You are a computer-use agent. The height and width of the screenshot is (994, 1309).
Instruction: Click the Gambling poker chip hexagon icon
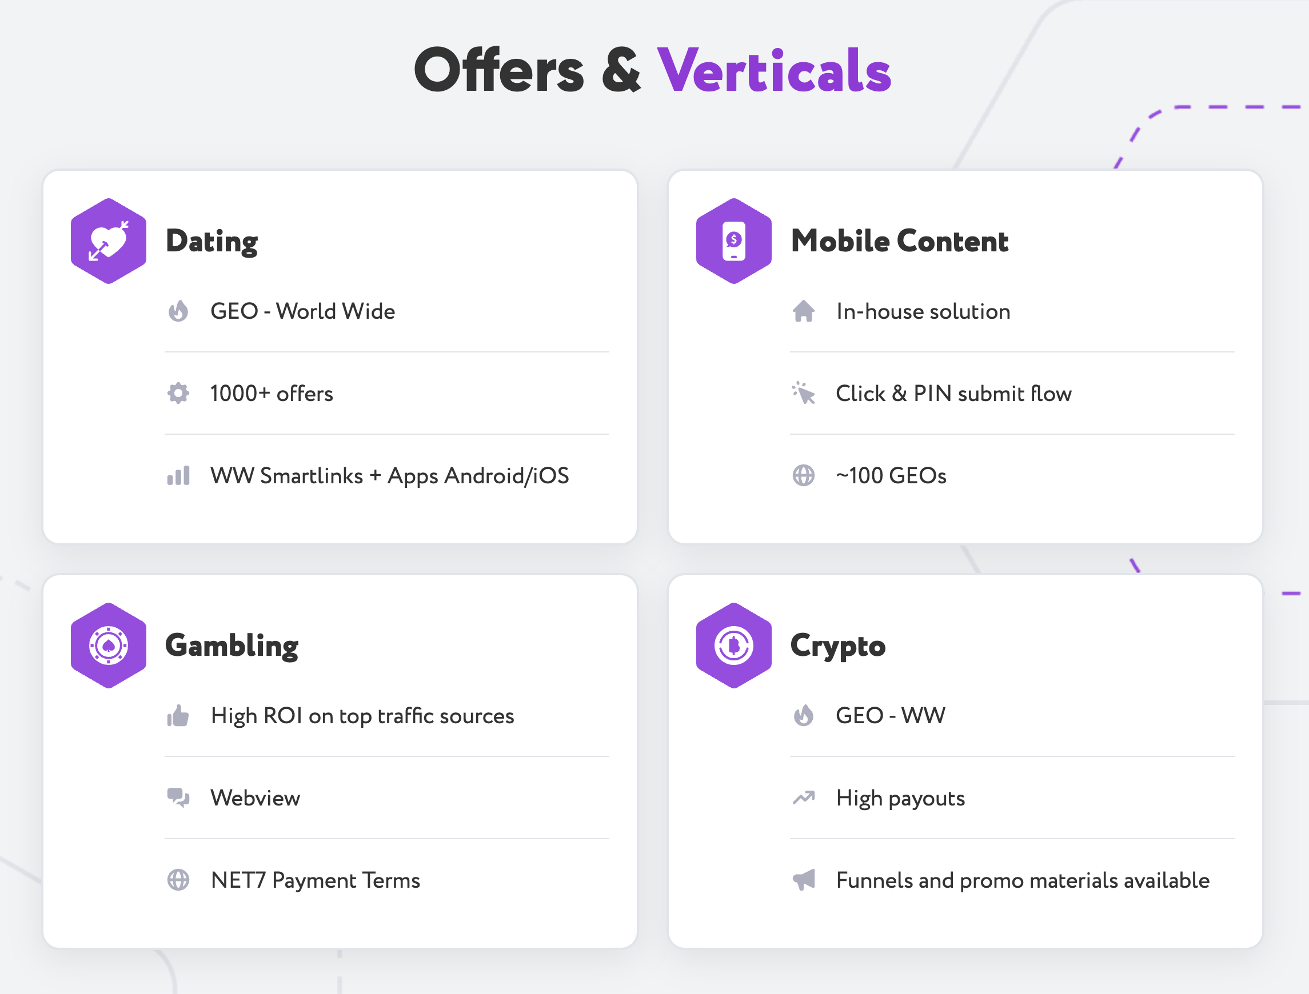tap(109, 646)
